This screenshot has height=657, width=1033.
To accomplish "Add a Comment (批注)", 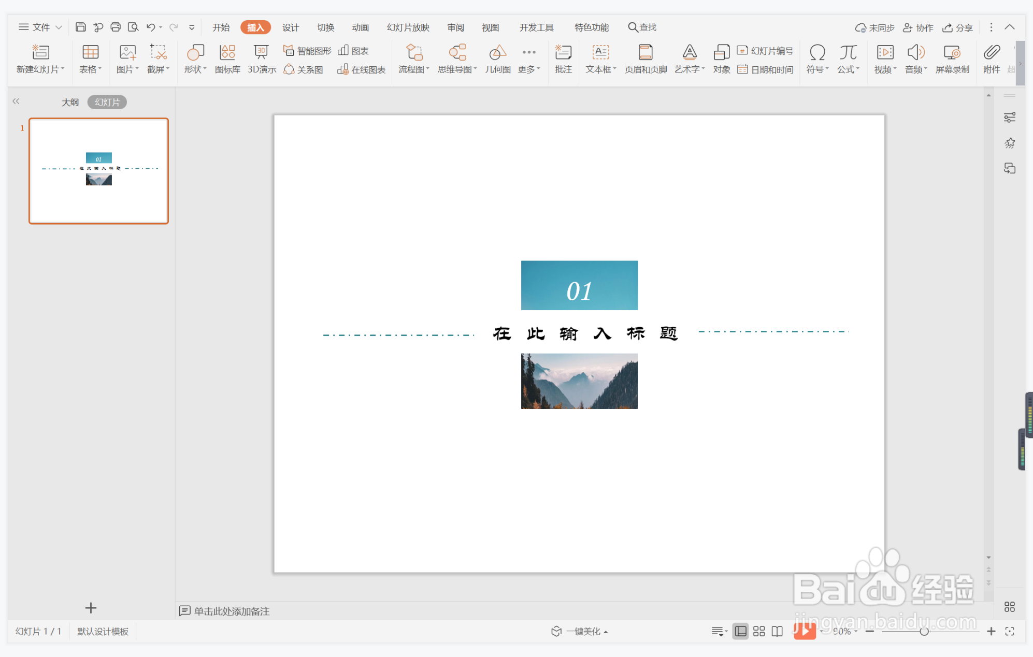I will (563, 59).
